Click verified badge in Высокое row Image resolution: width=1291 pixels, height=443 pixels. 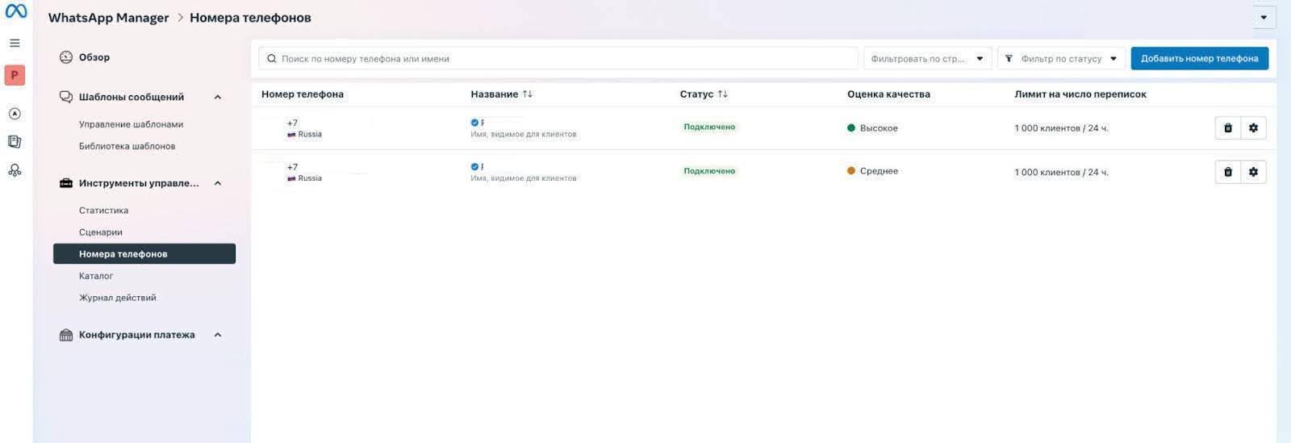pyautogui.click(x=474, y=123)
